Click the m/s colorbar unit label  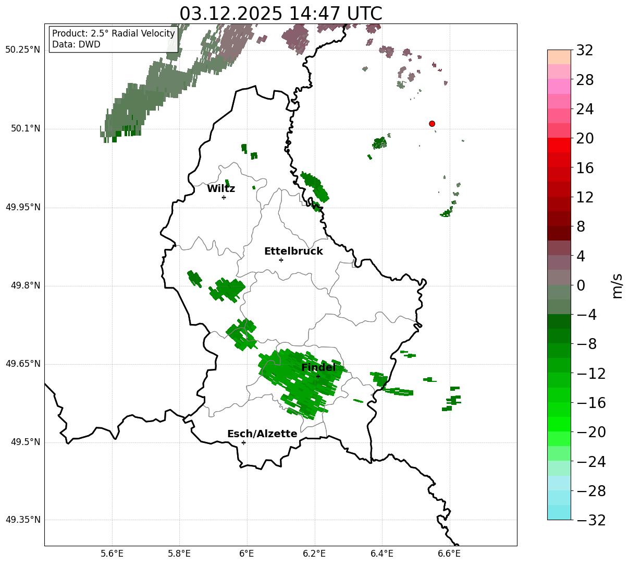(x=617, y=285)
